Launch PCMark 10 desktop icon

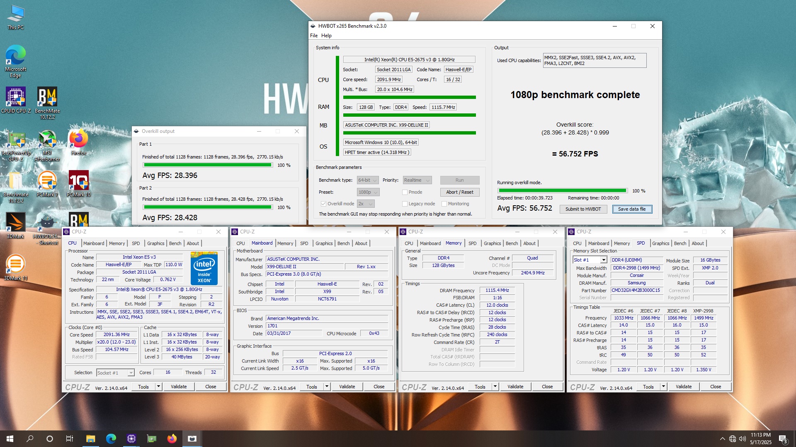pyautogui.click(x=79, y=184)
